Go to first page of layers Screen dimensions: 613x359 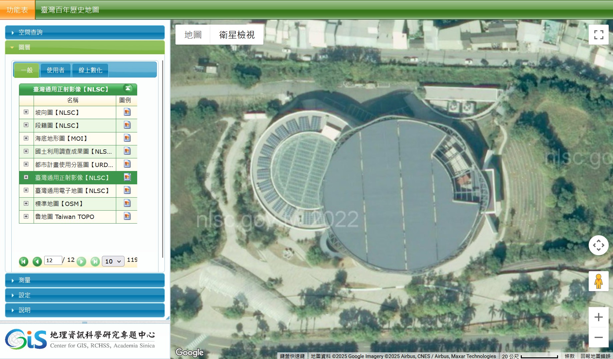[x=24, y=262]
